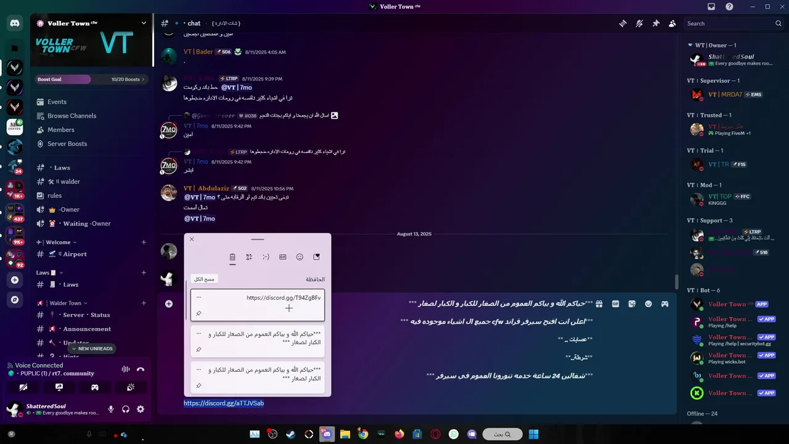Open Steam from the Windows taskbar

tap(290, 434)
